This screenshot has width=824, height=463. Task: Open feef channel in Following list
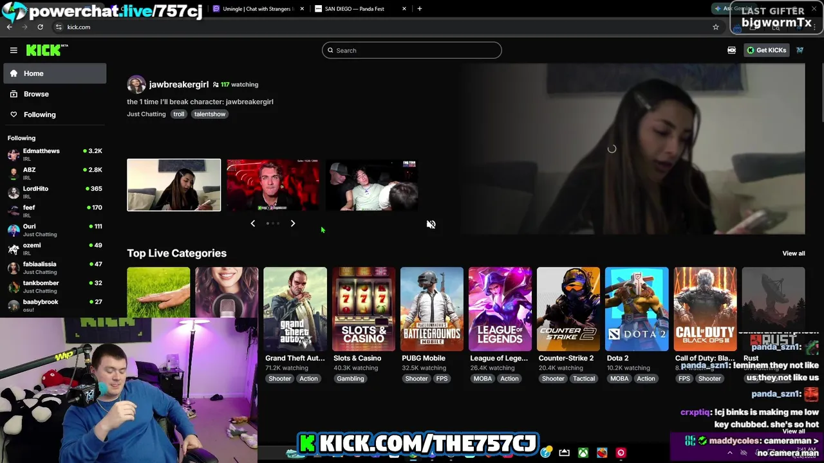(x=55, y=211)
